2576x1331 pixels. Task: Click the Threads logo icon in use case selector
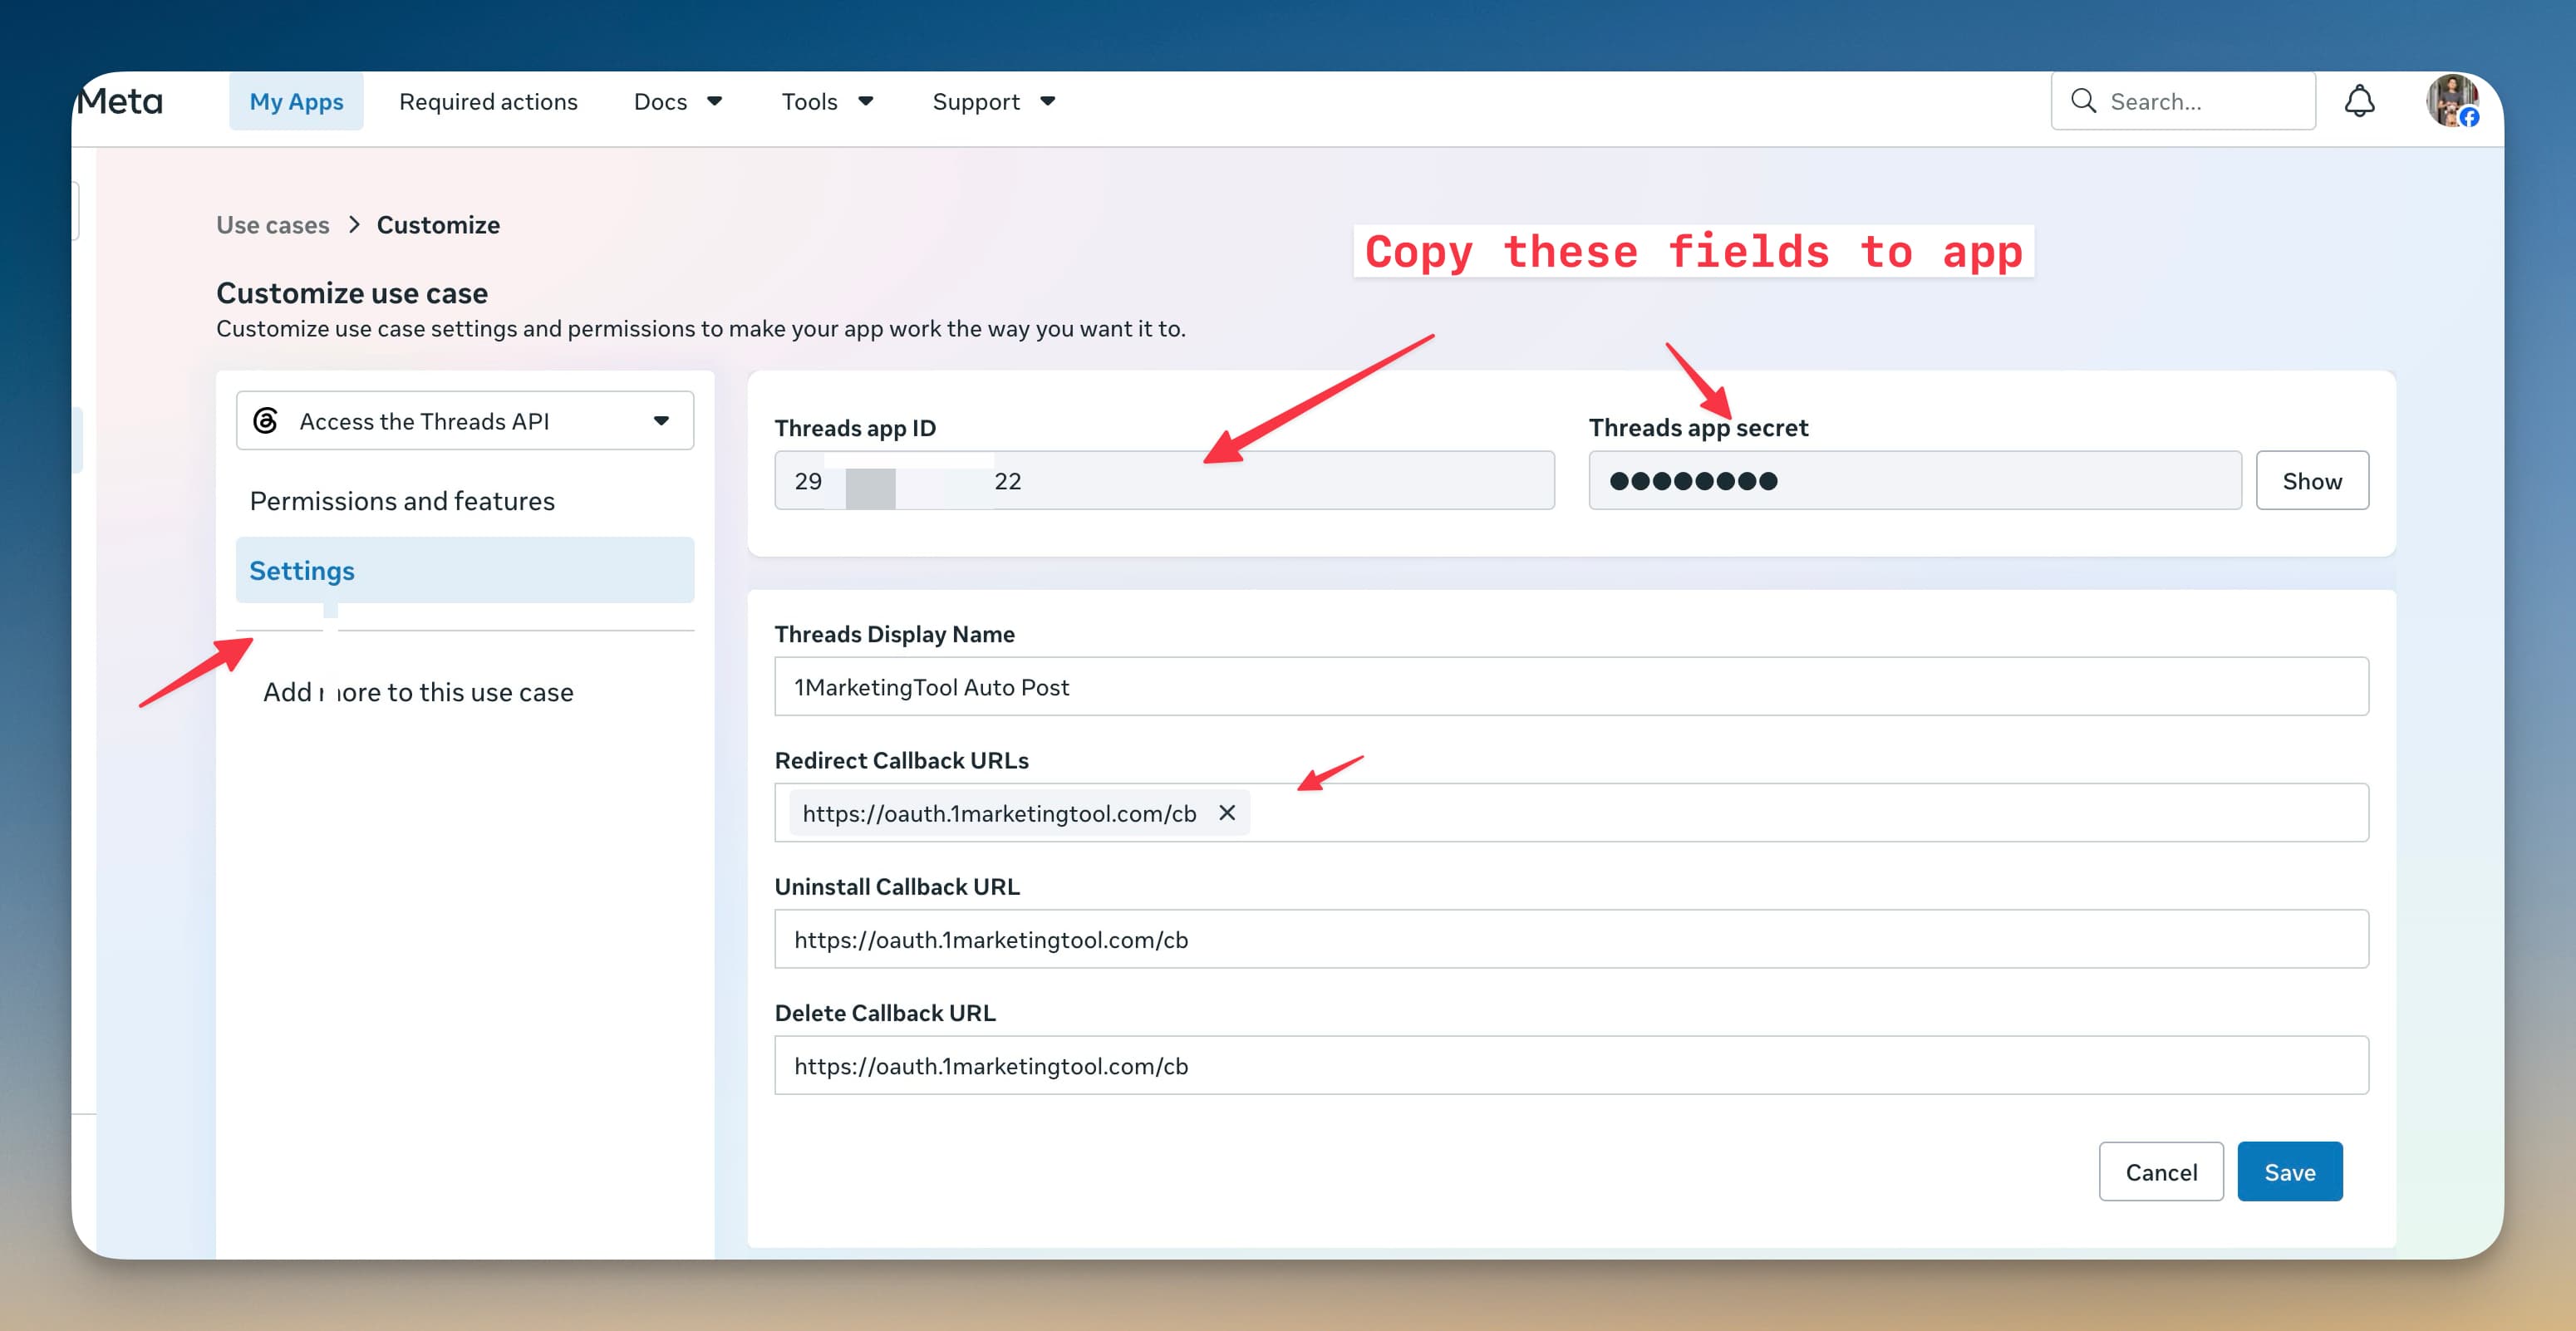(265, 421)
